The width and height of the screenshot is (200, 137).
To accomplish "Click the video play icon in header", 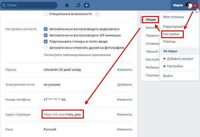I will (86, 5).
